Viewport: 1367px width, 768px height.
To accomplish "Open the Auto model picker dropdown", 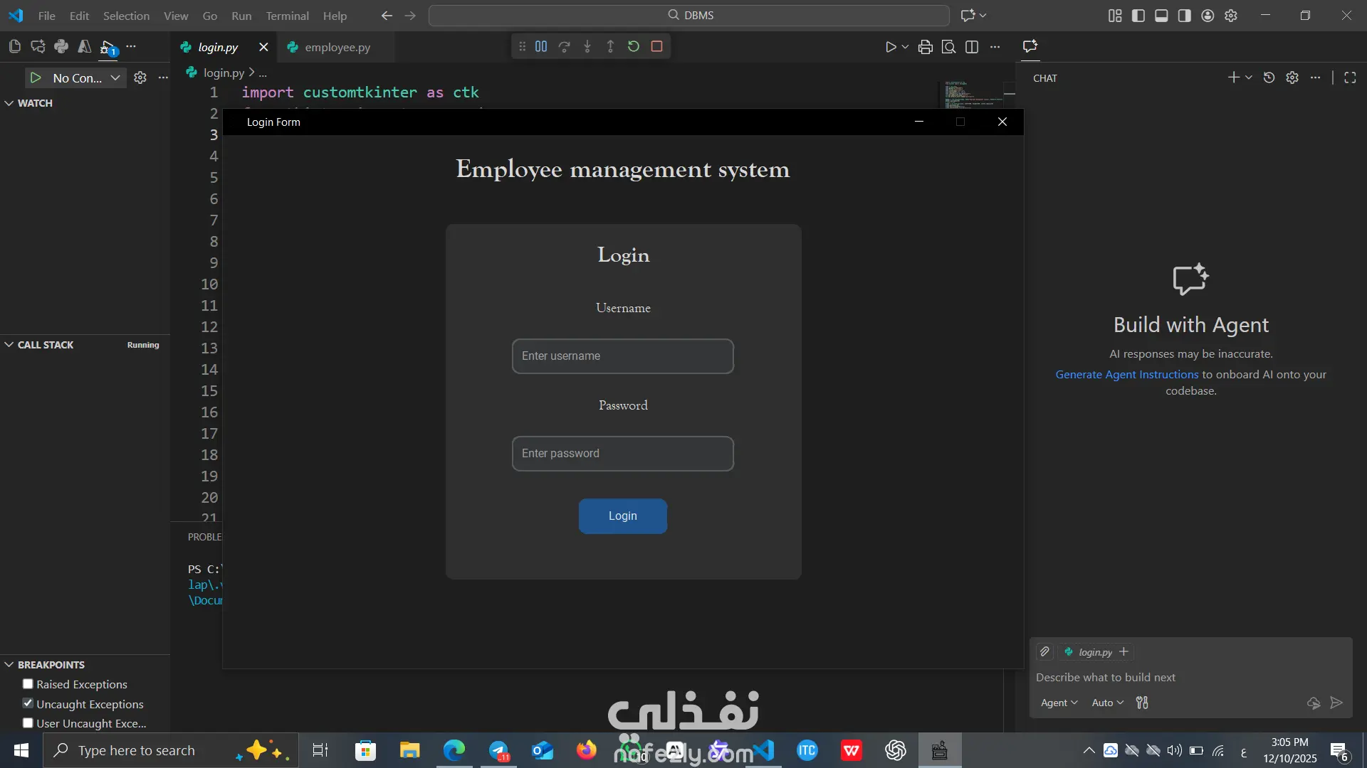I will click(1107, 703).
